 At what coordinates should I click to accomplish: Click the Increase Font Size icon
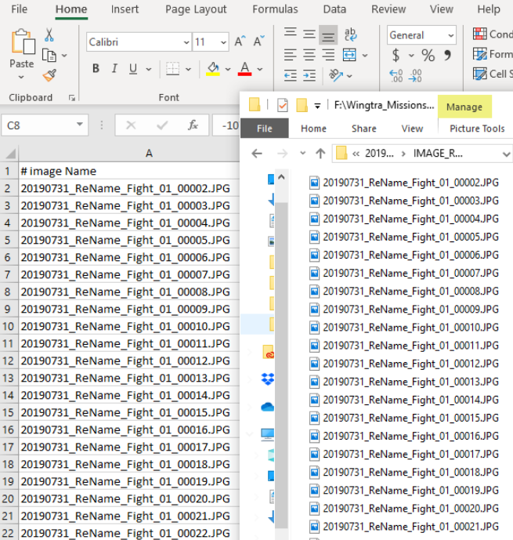[240, 42]
